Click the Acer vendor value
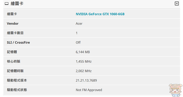 (79, 24)
